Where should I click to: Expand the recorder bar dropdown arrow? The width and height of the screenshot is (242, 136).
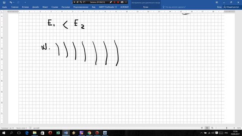(x=74, y=2)
